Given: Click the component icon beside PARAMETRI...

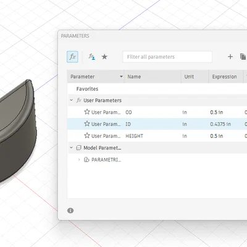Looking at the screenshot, I should point(86,159).
